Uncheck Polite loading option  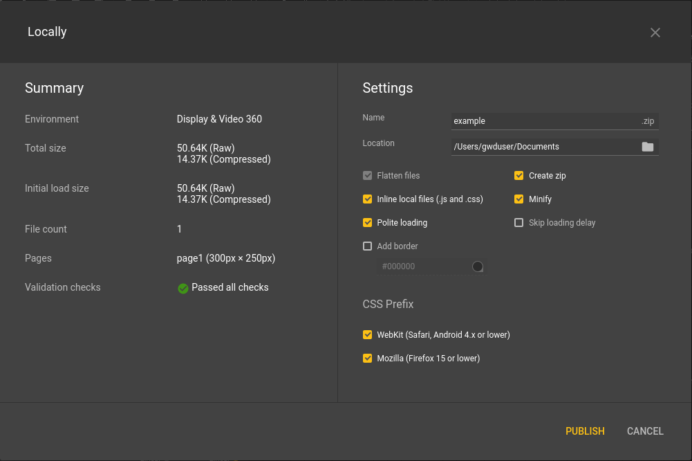tap(368, 223)
